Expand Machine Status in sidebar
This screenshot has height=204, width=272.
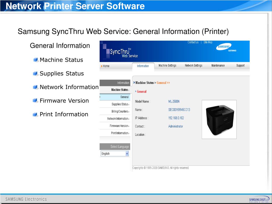tap(115, 90)
